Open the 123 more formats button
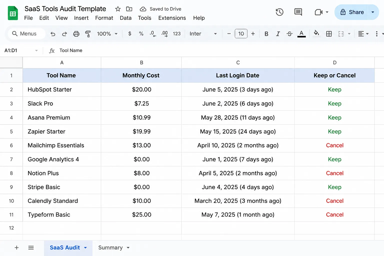The height and width of the screenshot is (256, 384). (177, 34)
